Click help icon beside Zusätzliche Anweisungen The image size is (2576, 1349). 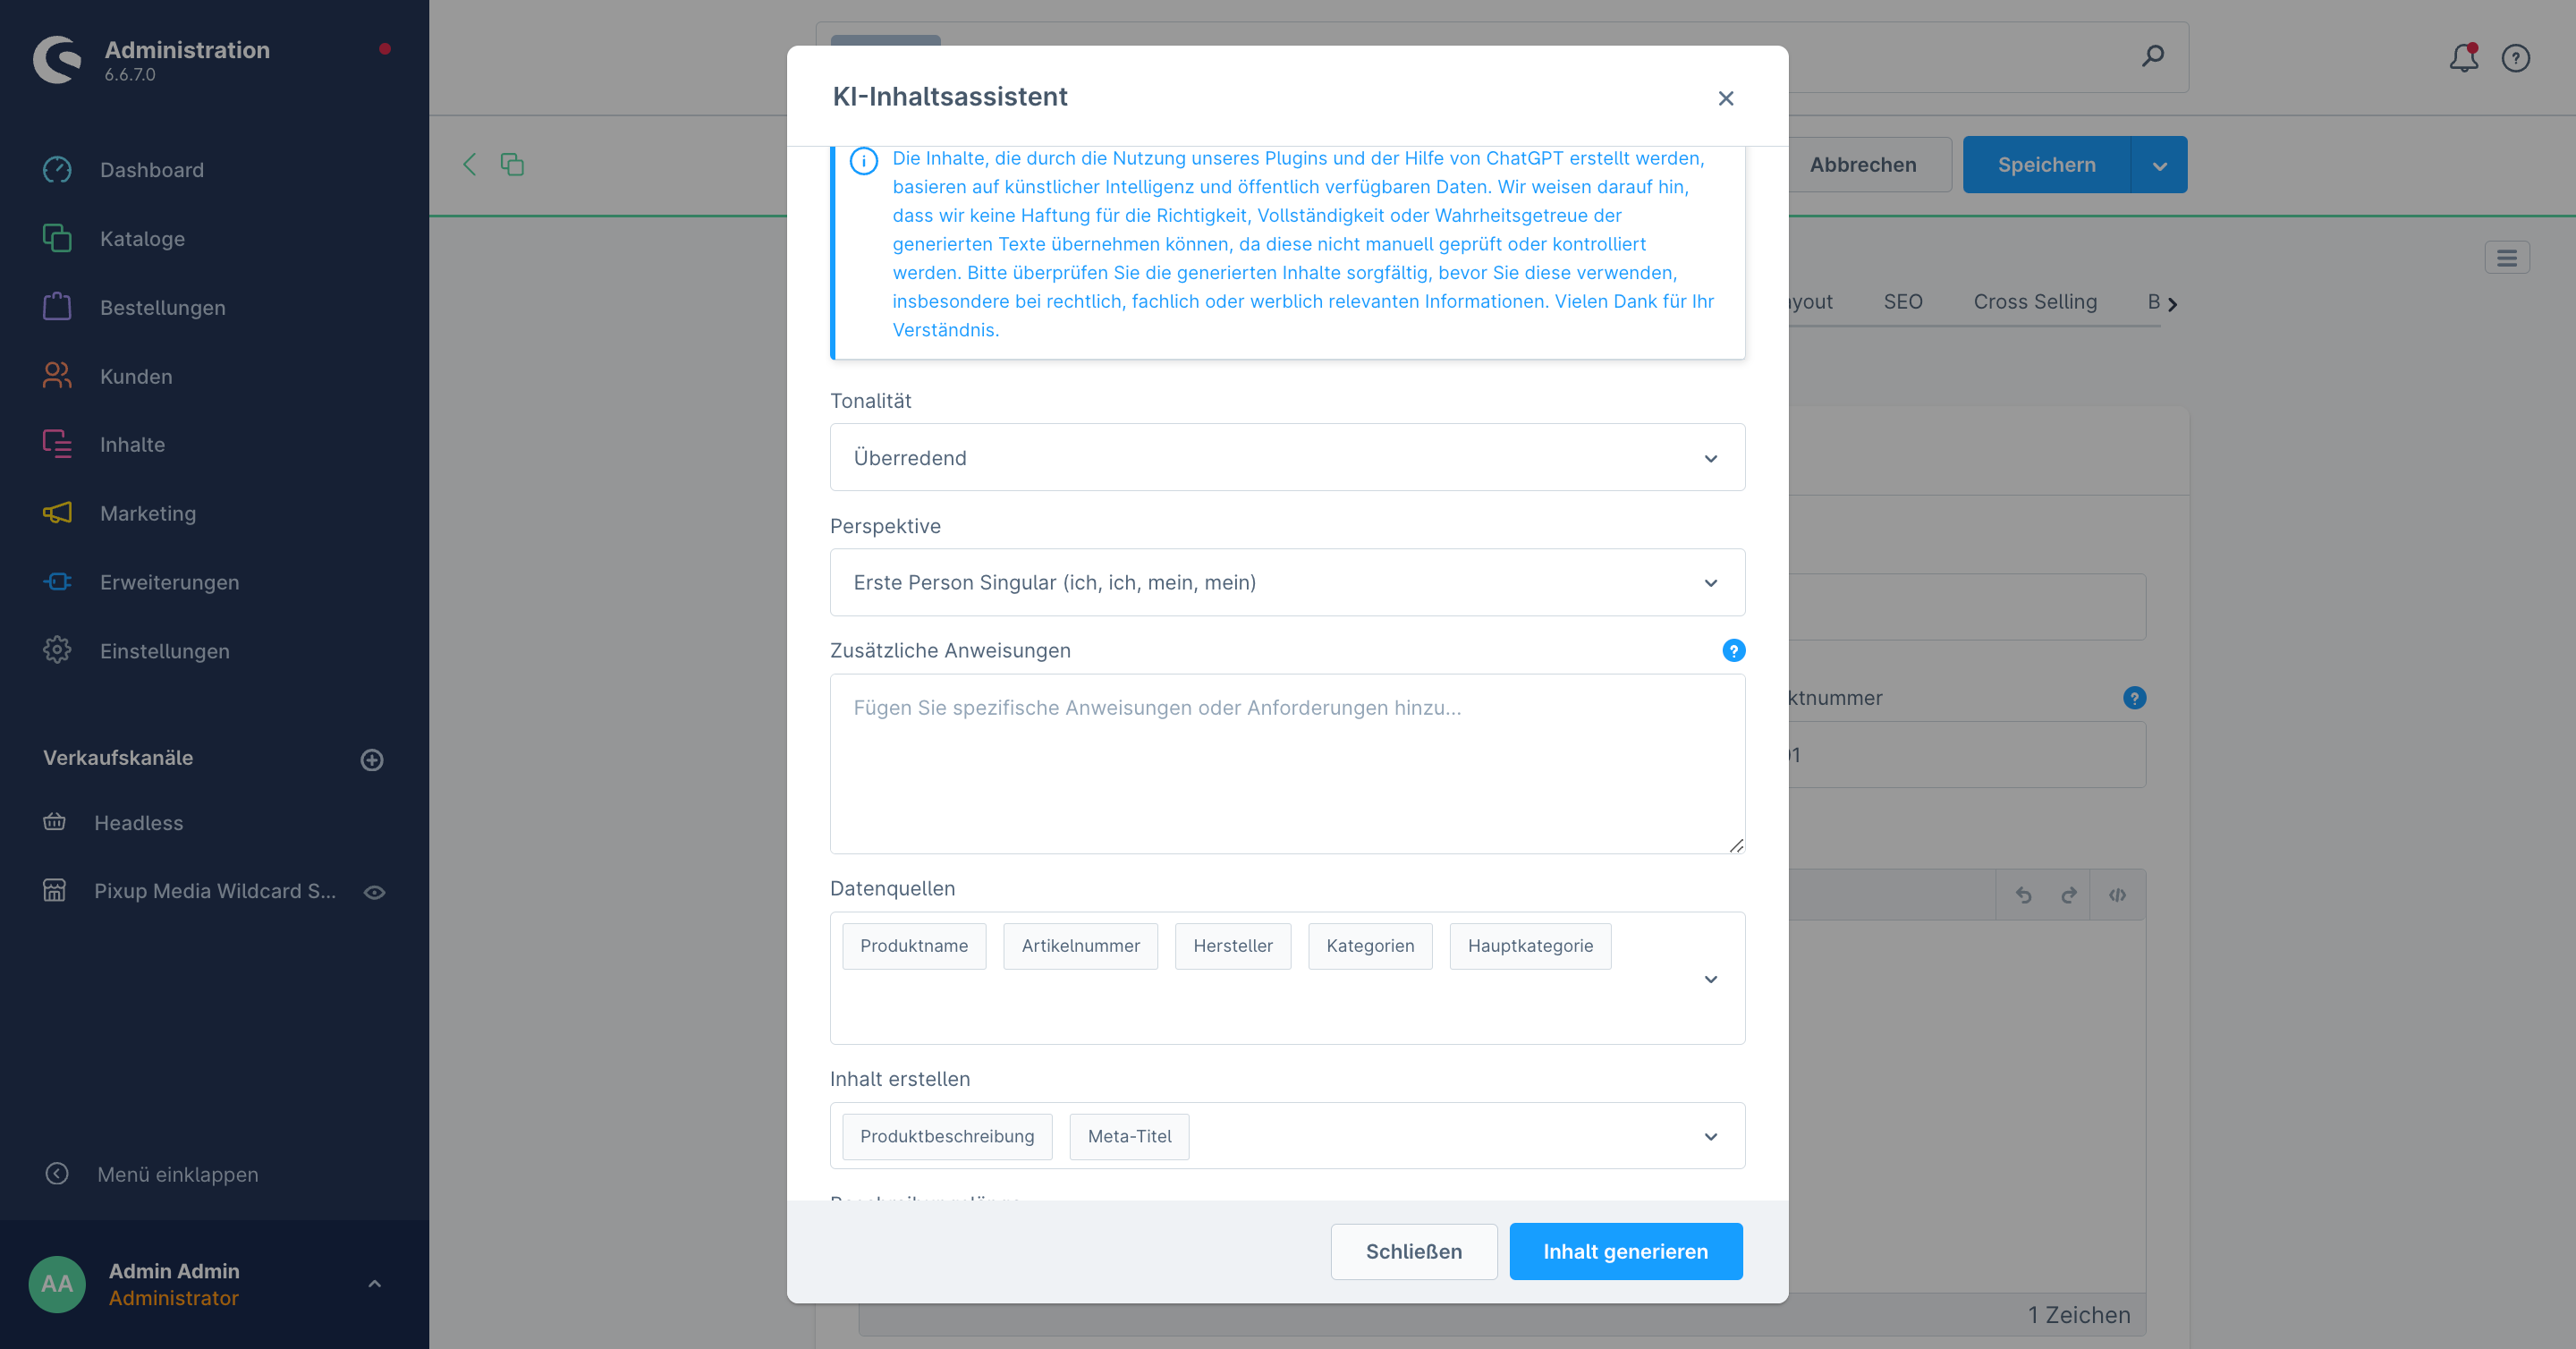tap(1733, 651)
